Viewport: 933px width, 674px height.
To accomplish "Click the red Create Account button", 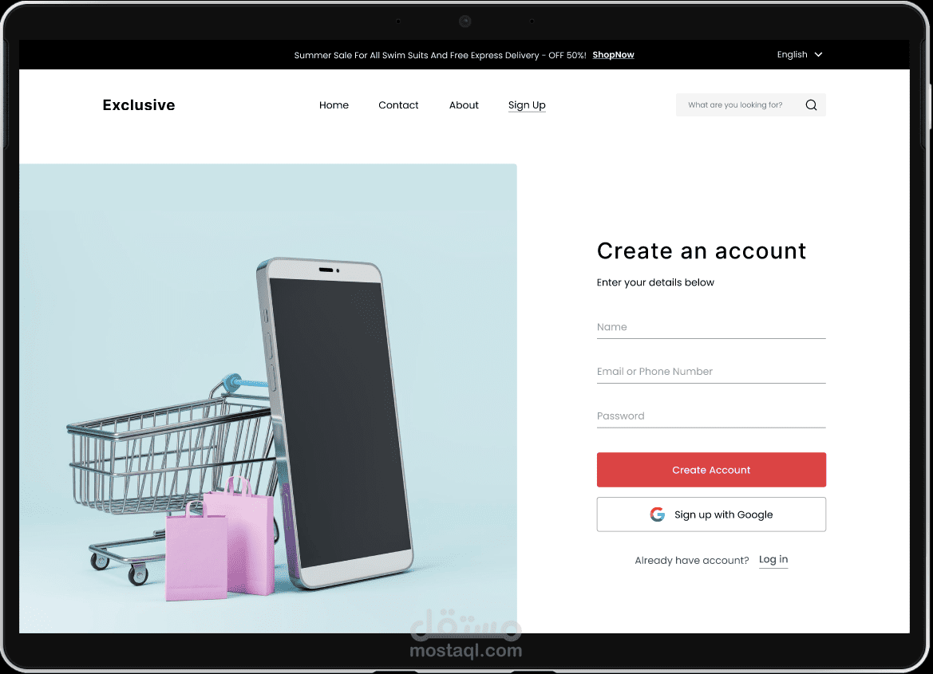I will 711,470.
